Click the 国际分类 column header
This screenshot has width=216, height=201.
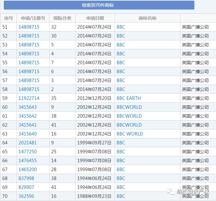[62, 18]
